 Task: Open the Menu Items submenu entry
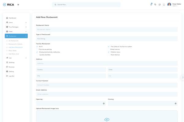tap(13, 51)
